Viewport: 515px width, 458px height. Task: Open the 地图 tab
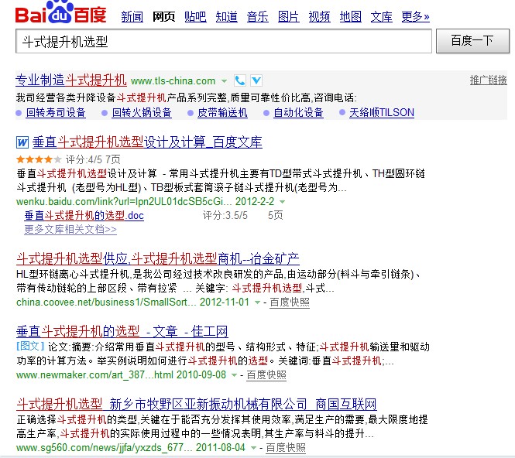351,16
